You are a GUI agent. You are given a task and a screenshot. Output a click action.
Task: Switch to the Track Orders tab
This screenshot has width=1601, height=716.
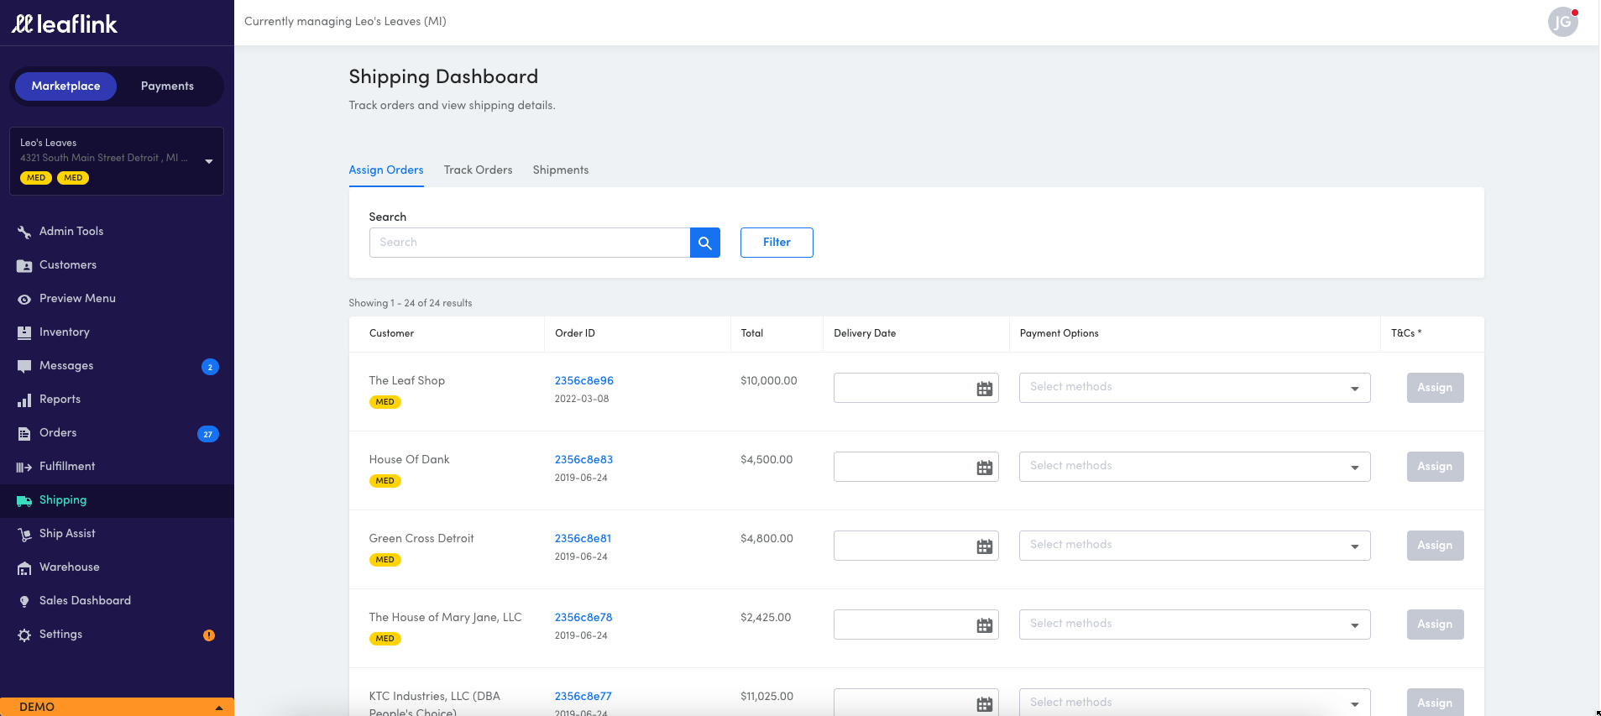(x=478, y=170)
